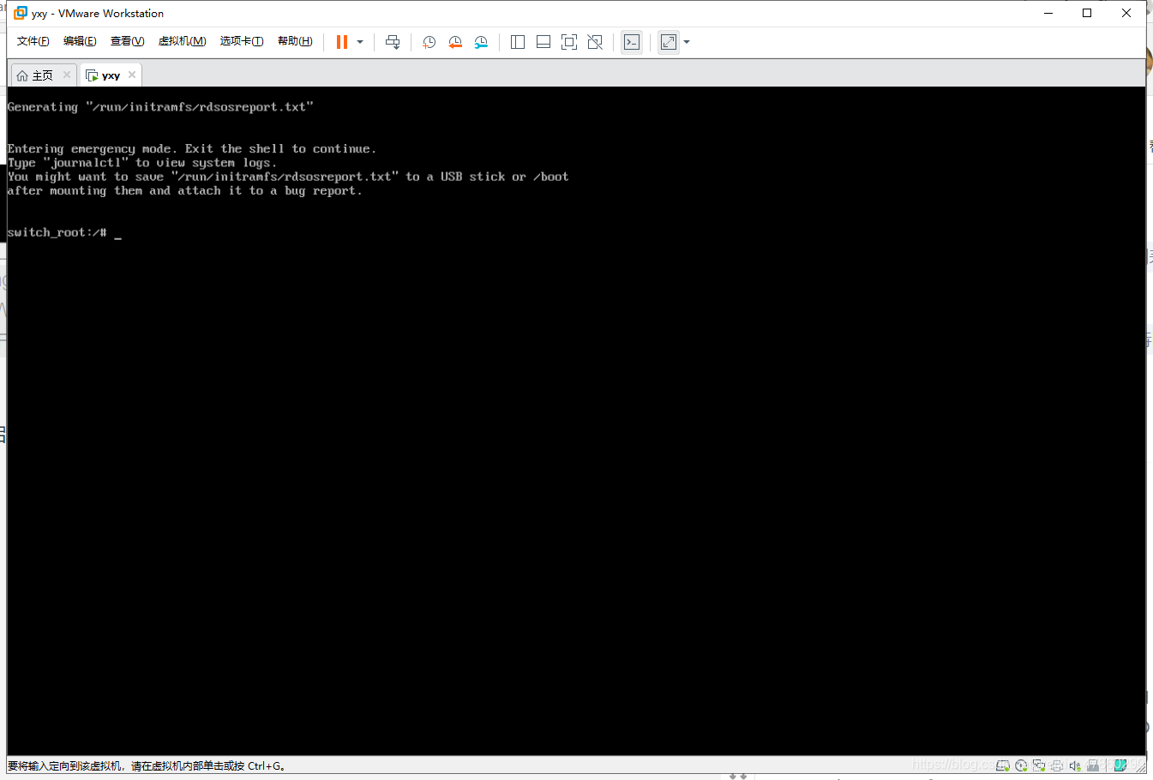Send Ctrl+Alt+Del to the virtual machine
The width and height of the screenshot is (1153, 780).
click(x=393, y=42)
